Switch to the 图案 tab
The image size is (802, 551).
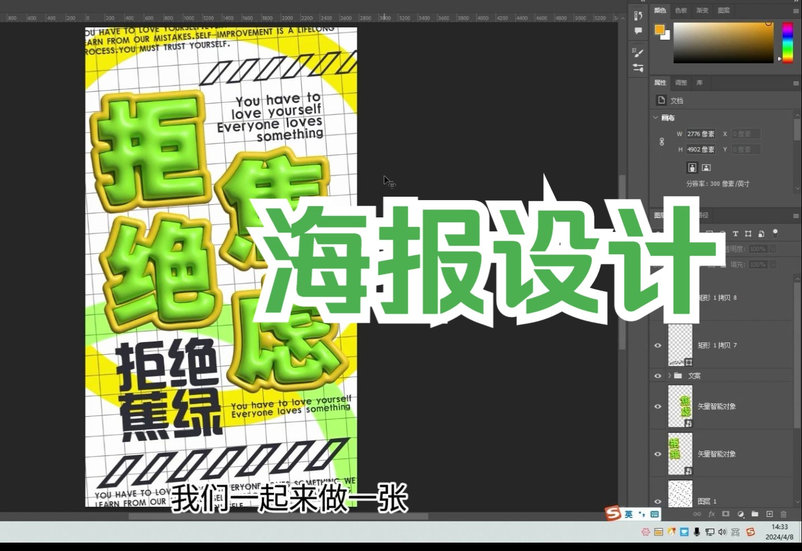(724, 11)
